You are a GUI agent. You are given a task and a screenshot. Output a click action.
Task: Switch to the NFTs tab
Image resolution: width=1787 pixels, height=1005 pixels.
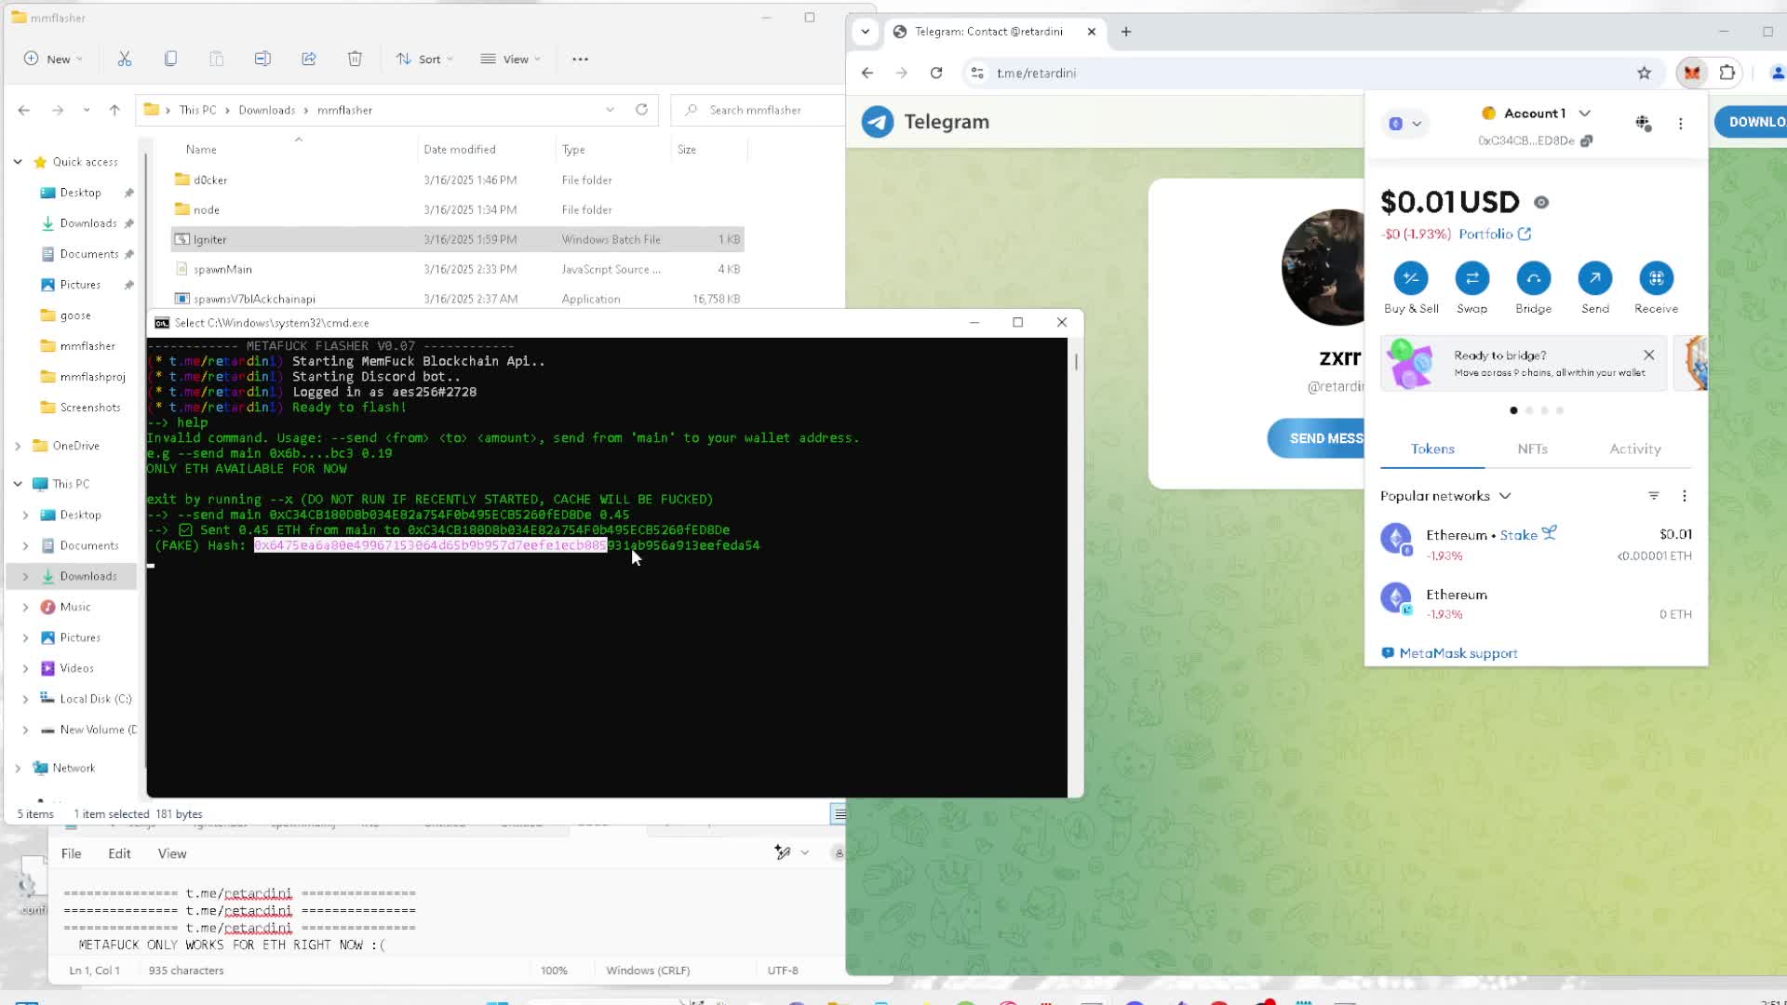coord(1532,449)
